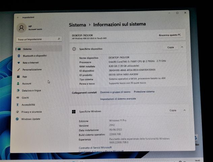Click the Data/ora e lingua globe icon

click(18, 91)
